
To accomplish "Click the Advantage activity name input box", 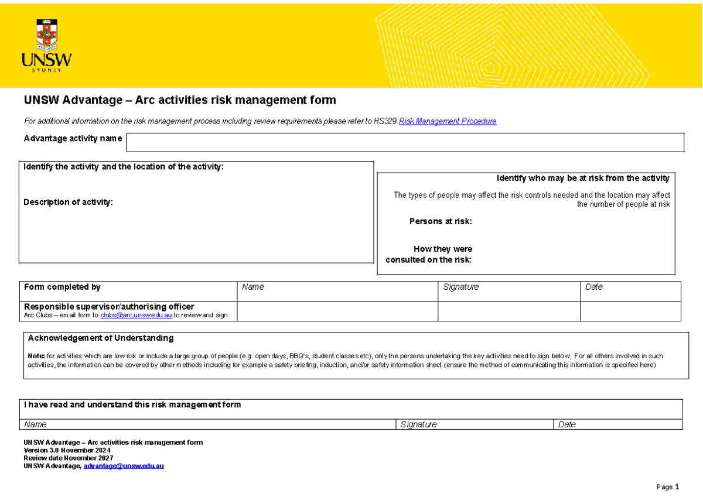I will (x=405, y=142).
